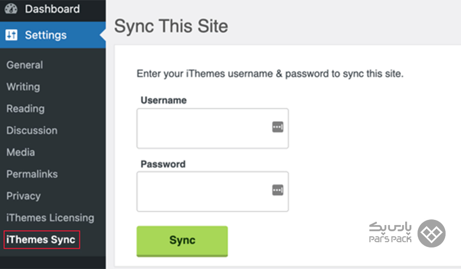Click password manager icon in Password field
Screen dimensions: 461x269
pyautogui.click(x=278, y=190)
